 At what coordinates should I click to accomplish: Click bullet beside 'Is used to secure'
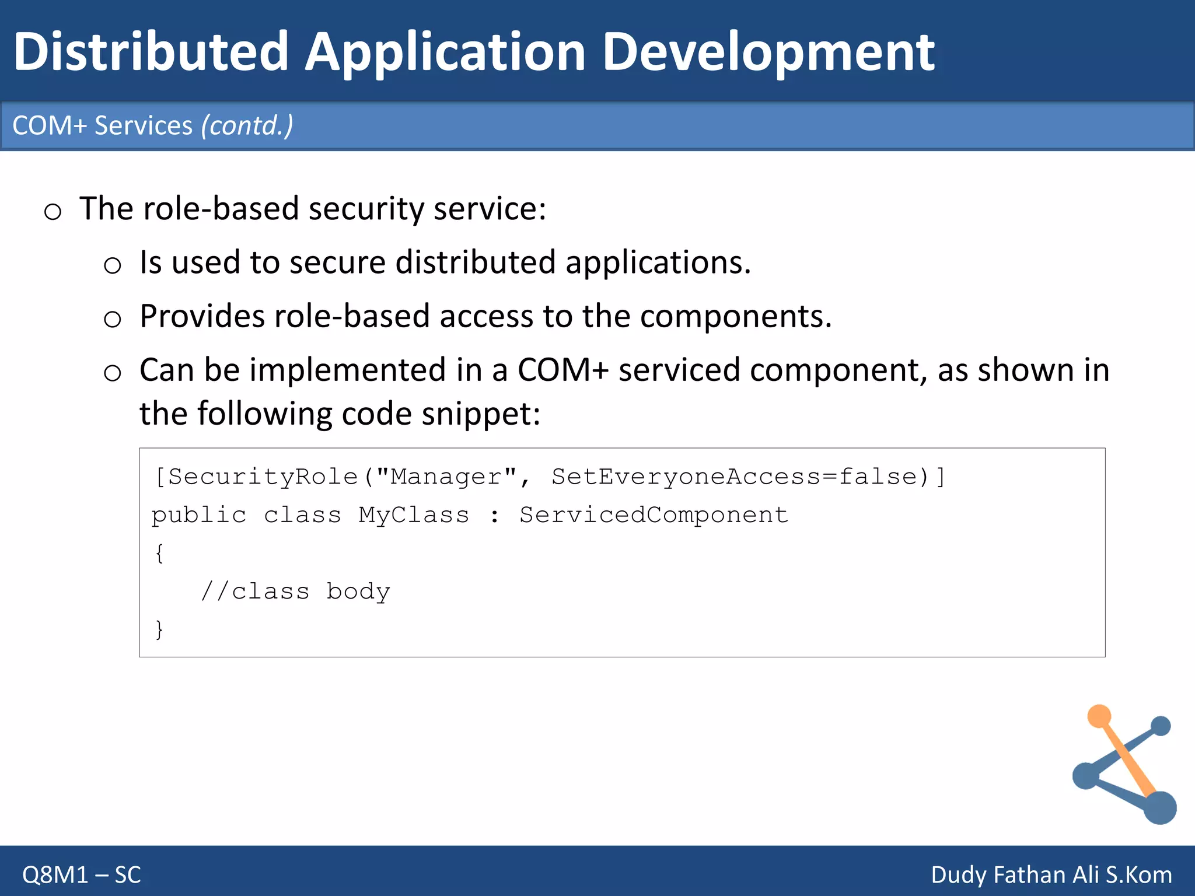[x=112, y=265]
